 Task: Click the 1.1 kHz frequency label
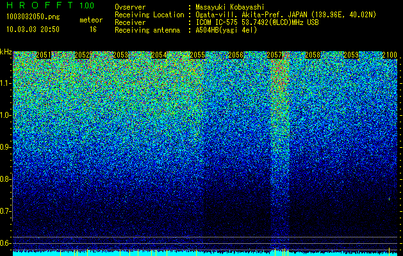[x=5, y=83]
